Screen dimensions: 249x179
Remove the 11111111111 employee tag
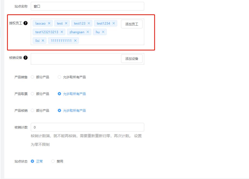click(x=75, y=41)
